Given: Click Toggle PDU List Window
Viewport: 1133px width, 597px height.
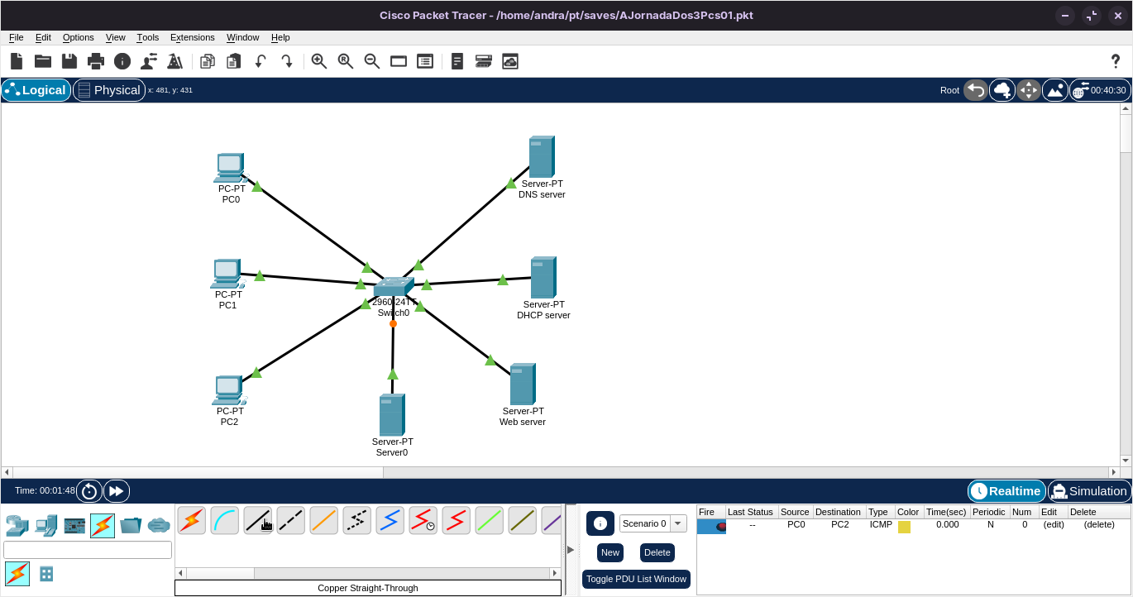Looking at the screenshot, I should pyautogui.click(x=636, y=579).
